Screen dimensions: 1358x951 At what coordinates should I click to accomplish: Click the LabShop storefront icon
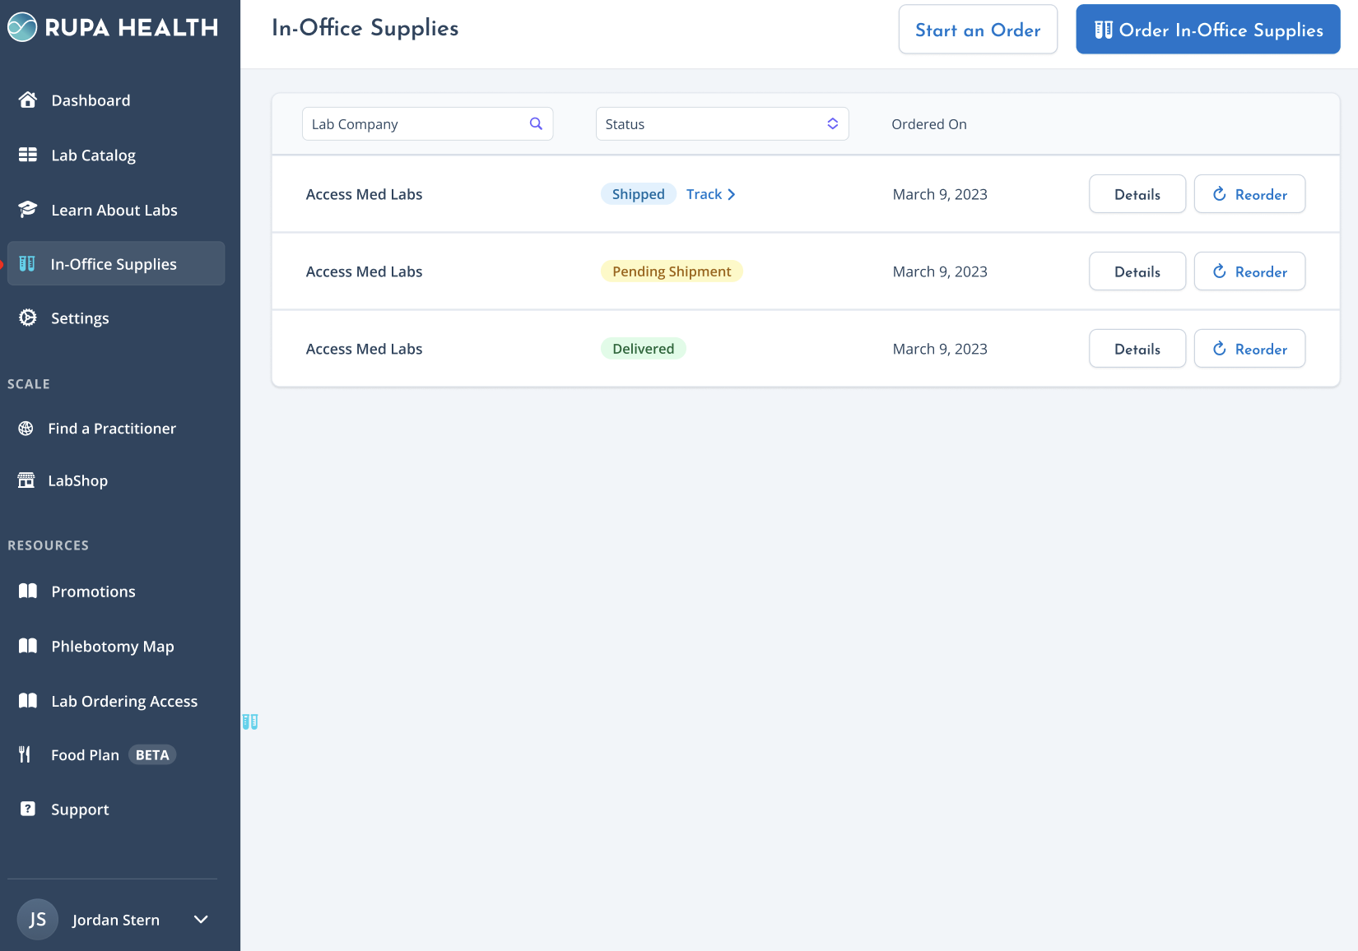(x=27, y=480)
